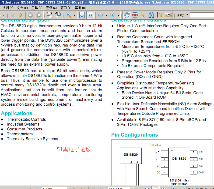Click the 查找: find label
Screen dimensions: 214x189
(x=180, y=15)
